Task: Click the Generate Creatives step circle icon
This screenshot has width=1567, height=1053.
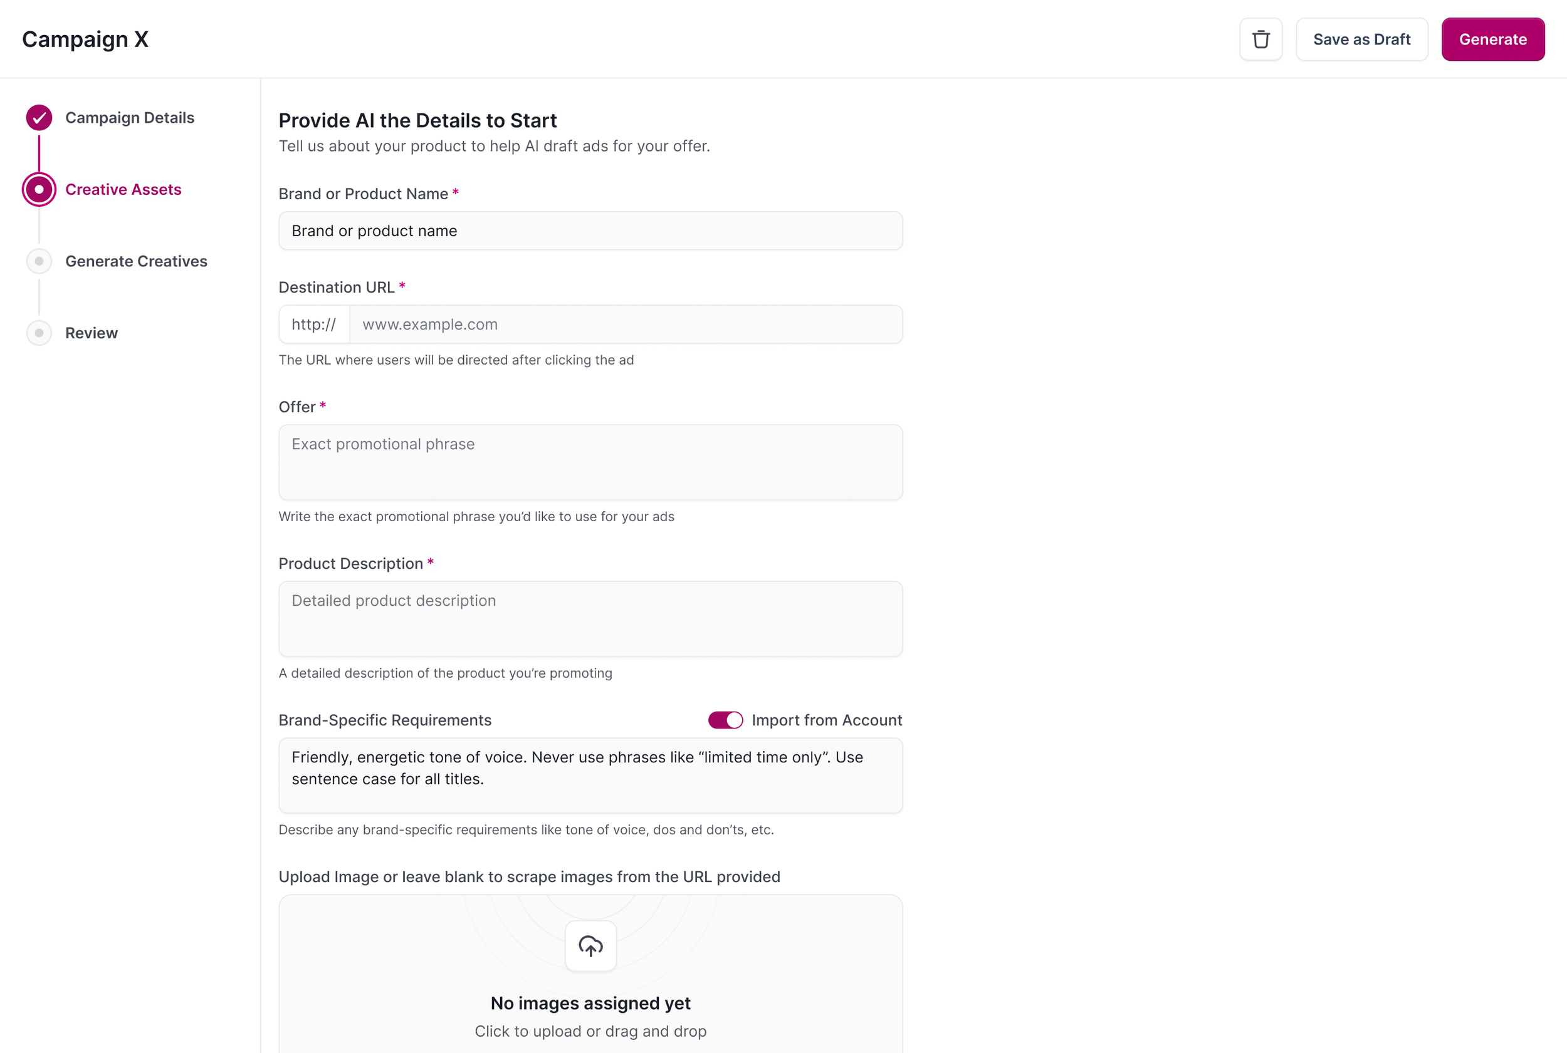Action: 39,261
